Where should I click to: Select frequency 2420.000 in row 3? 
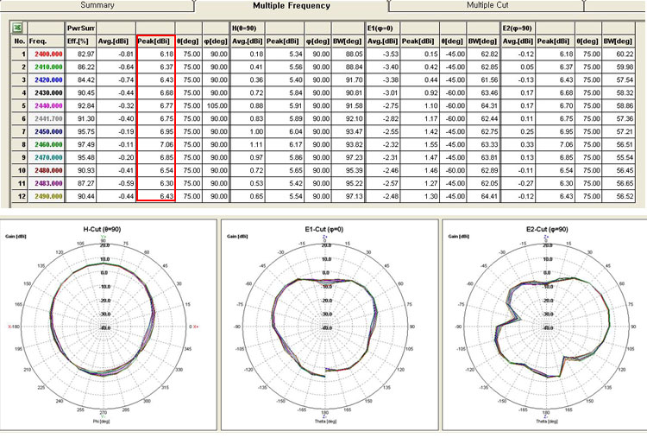(46, 79)
